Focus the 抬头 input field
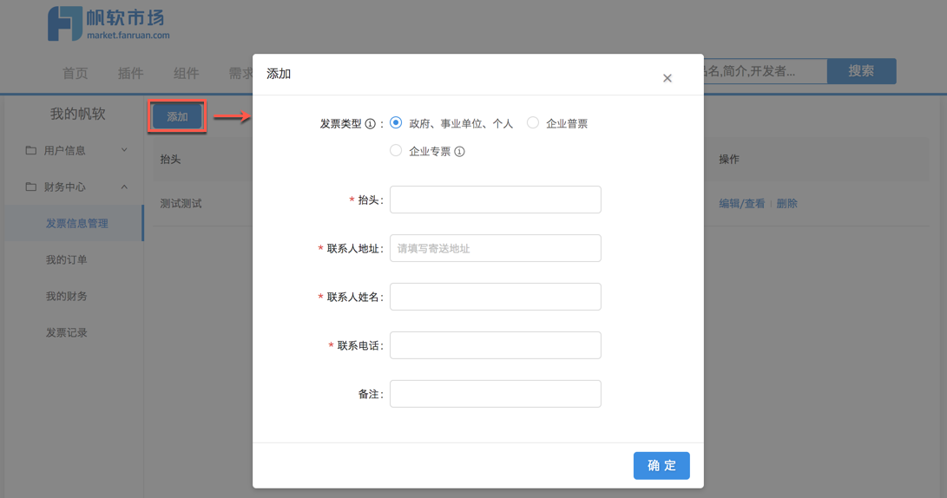The height and width of the screenshot is (498, 947). 496,200
